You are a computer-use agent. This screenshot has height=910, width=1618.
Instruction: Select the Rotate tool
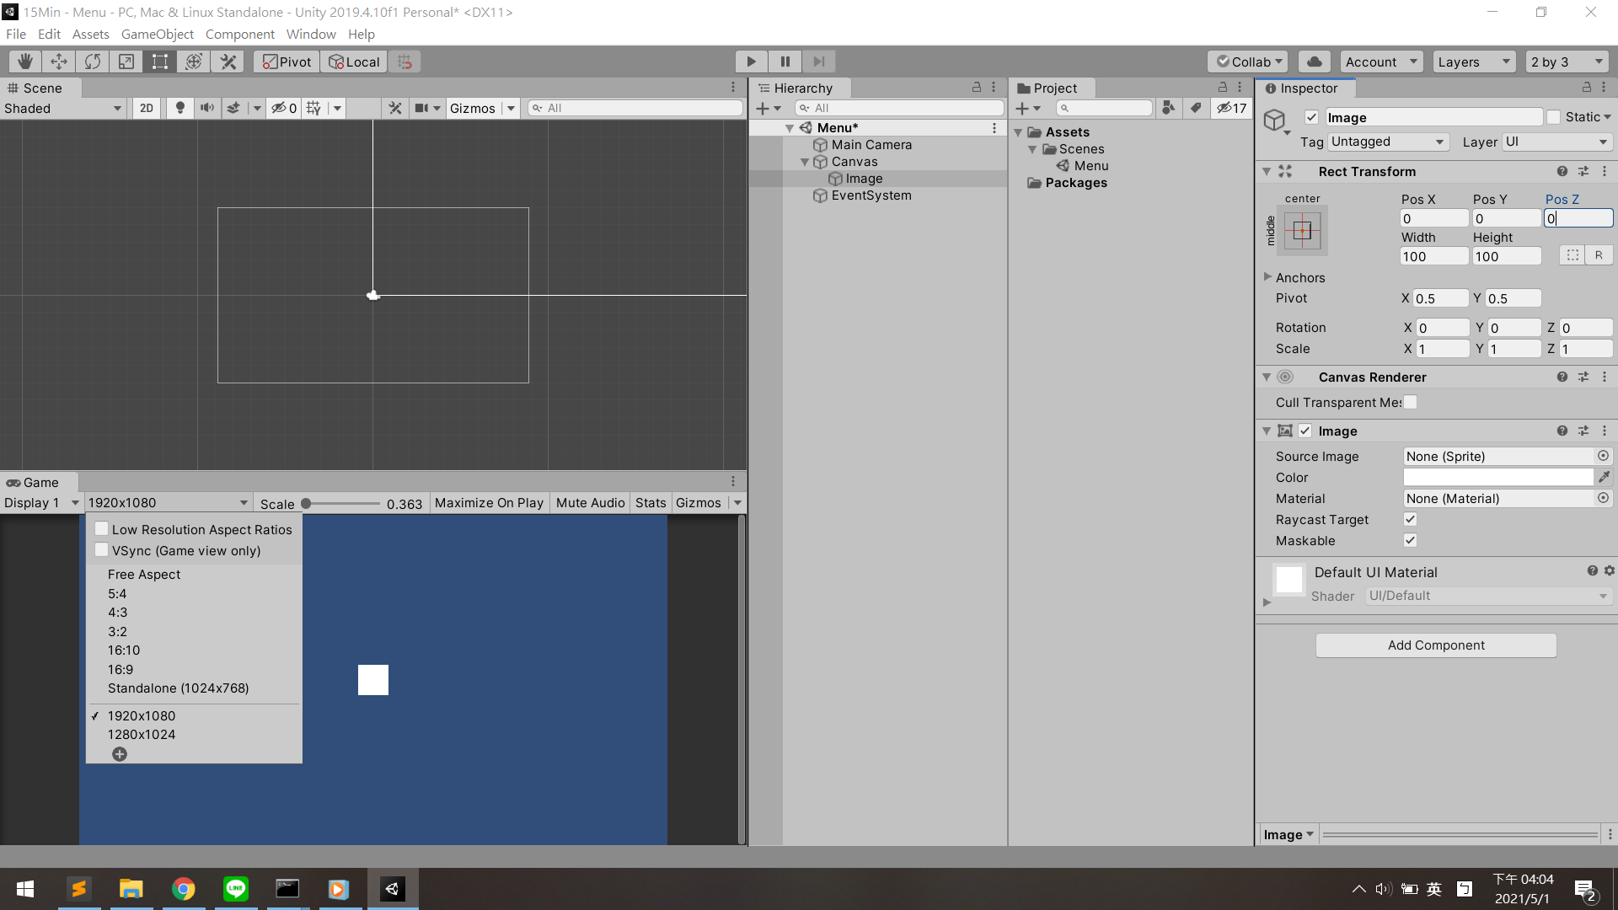coord(93,62)
